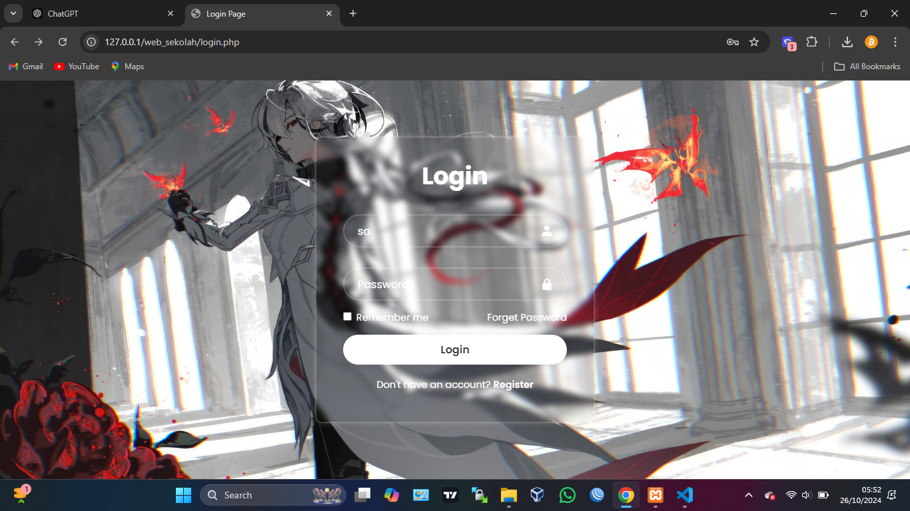The height and width of the screenshot is (511, 910).
Task: Open XAMPP from the taskbar
Action: (x=656, y=495)
